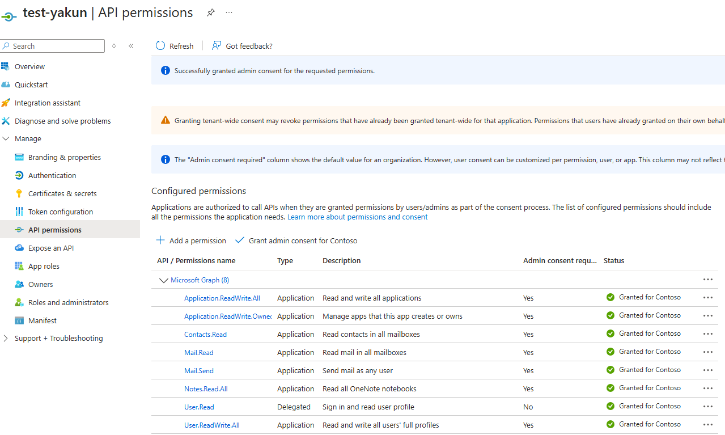Open ellipsis menu for Application.ReadWrite.All row

[x=707, y=298]
